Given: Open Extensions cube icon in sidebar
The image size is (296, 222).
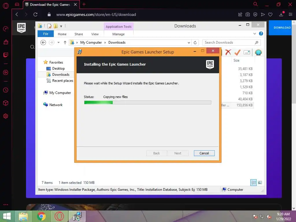Looking at the screenshot, I should (x=6, y=103).
